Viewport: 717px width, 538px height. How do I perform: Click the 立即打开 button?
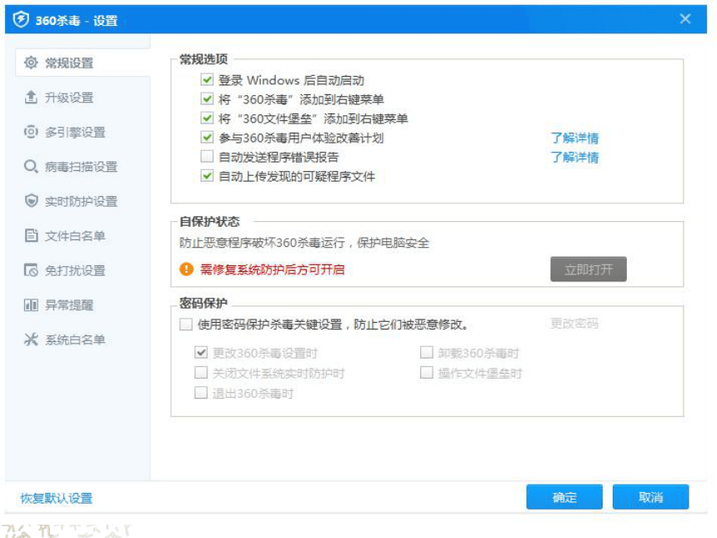pyautogui.click(x=588, y=269)
